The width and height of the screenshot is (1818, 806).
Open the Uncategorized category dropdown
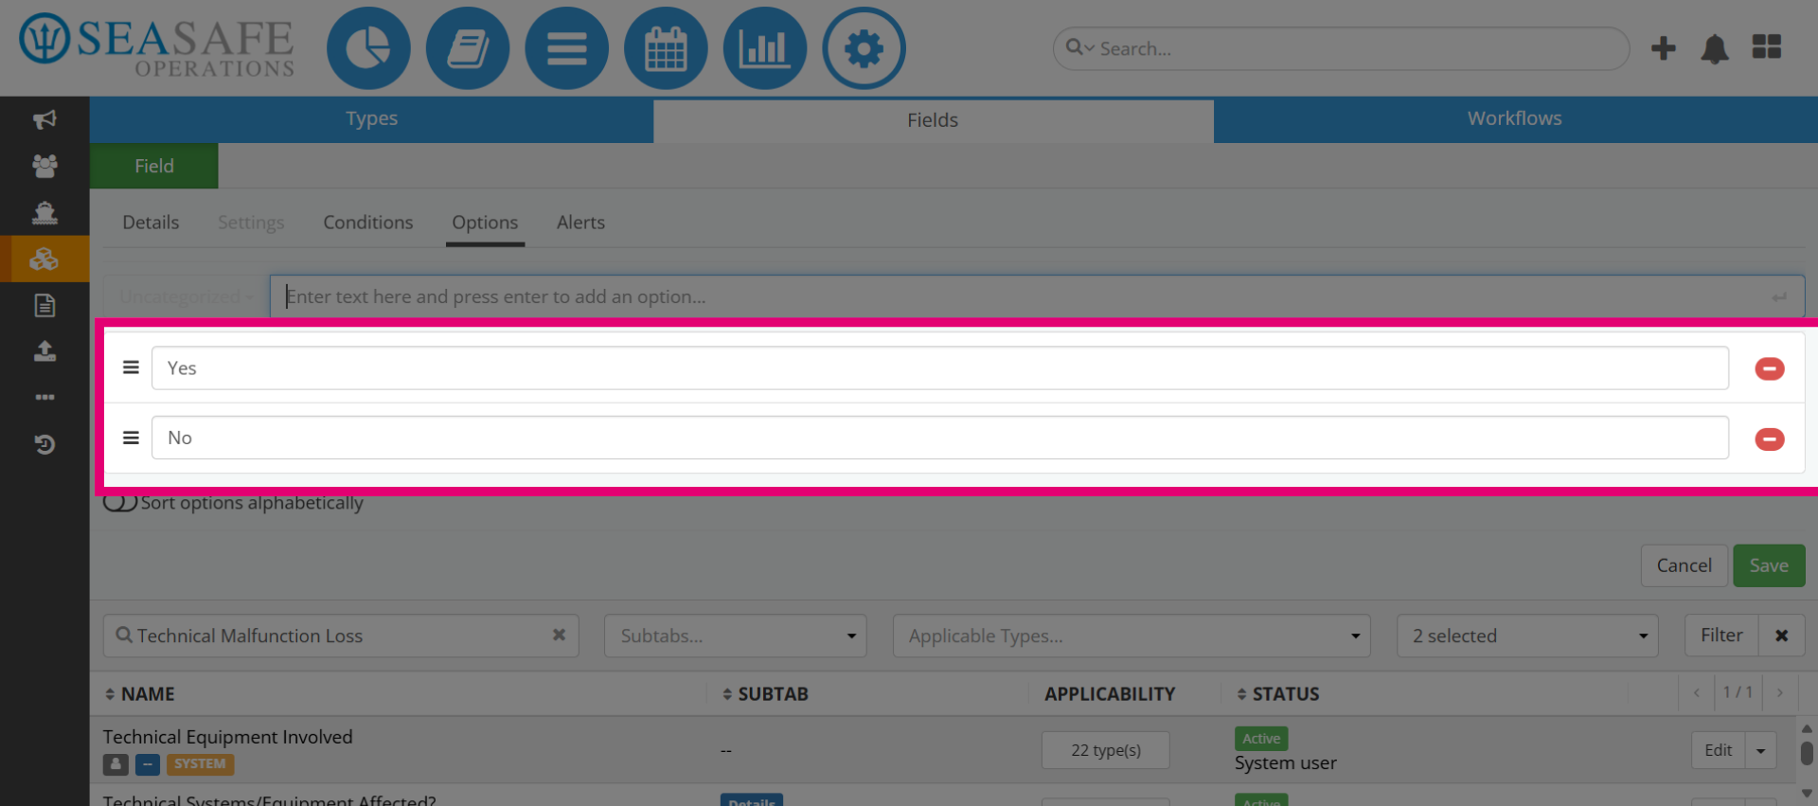(x=185, y=296)
